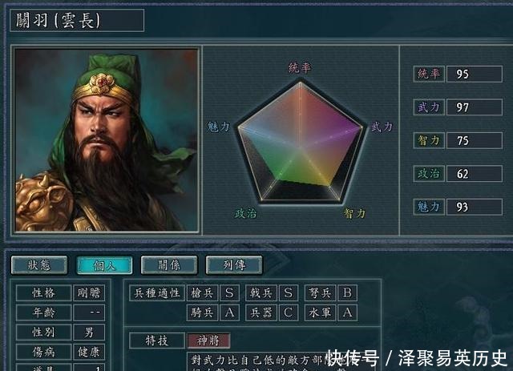The width and height of the screenshot is (513, 371).
Task: Switch to the 關係 tab
Action: click(169, 265)
